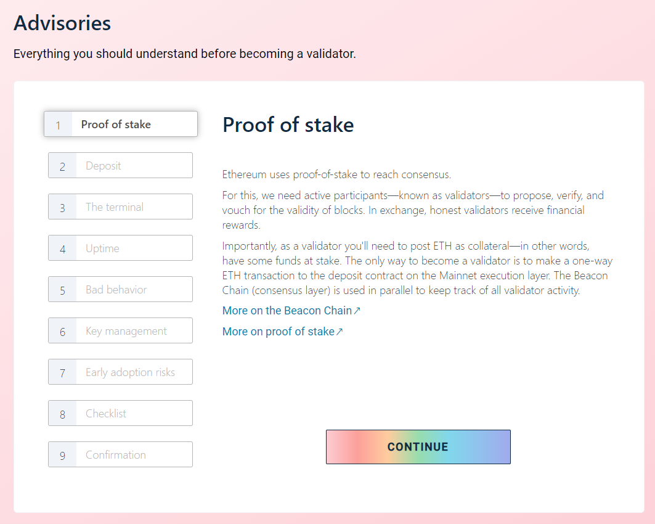This screenshot has width=655, height=524.
Task: Go to the Confirmation step
Action: coord(121,455)
